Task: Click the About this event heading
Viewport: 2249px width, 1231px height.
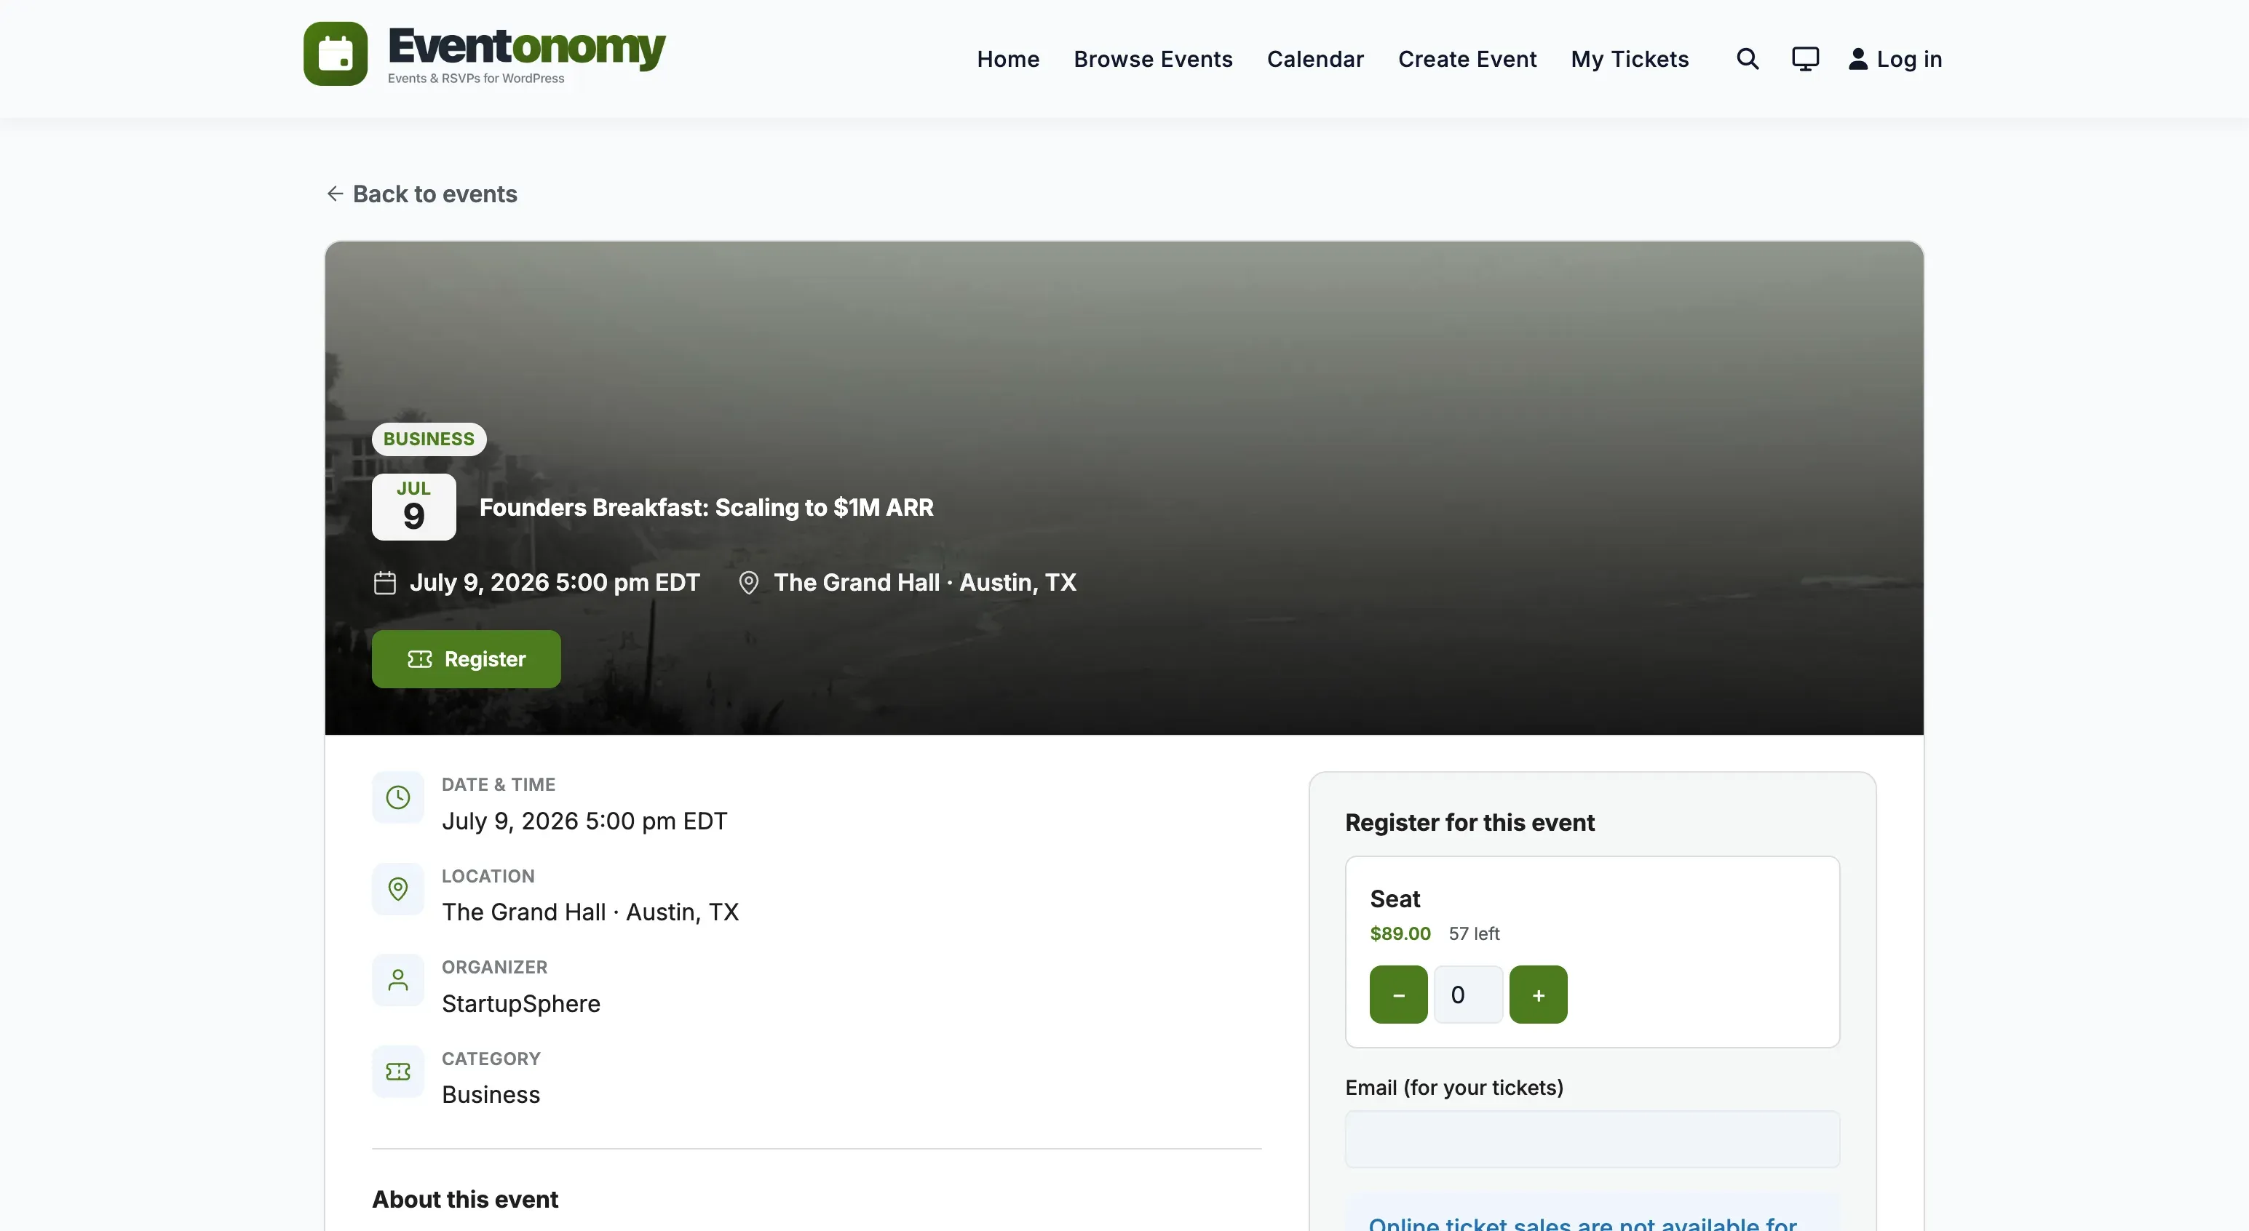Action: pos(465,1200)
